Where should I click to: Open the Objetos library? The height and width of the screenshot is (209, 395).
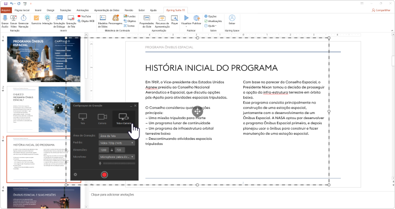(130, 21)
